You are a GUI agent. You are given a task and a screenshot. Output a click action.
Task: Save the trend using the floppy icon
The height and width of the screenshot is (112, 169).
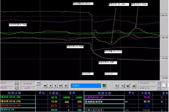[128, 86]
